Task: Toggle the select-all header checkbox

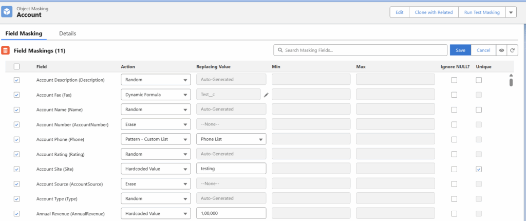Action: (x=17, y=66)
